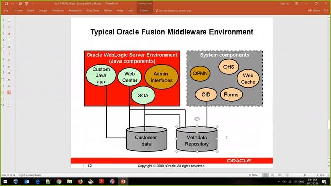Open the Comments icon at ribbon right
Viewport: 331px width, 186px height.
point(326,10)
